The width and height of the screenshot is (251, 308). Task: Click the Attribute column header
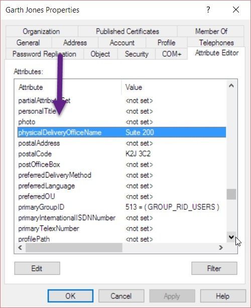tap(68, 87)
